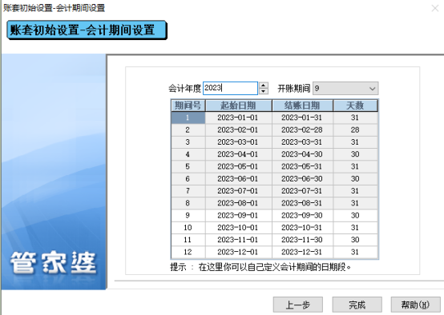This screenshot has width=444, height=315.
Task: Click end date cell 2023-02-28
Action: pyautogui.click(x=302, y=130)
